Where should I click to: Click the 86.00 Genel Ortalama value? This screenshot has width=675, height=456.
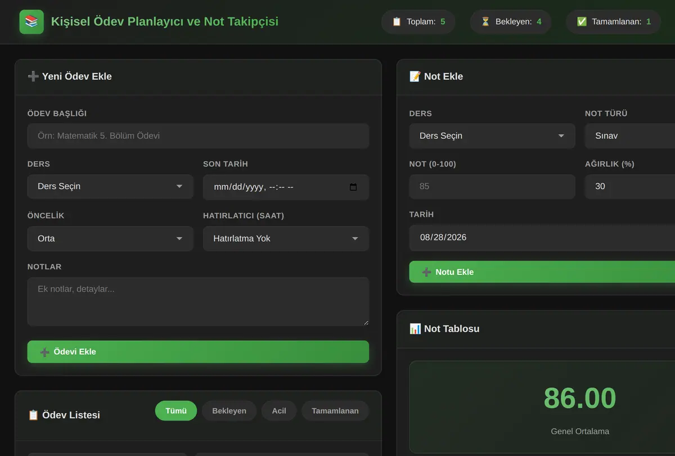[x=580, y=398]
